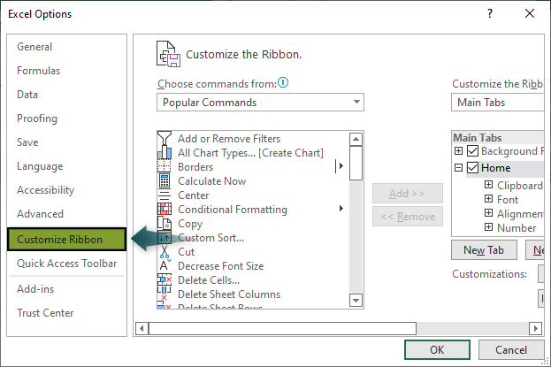Click the All Chart Types chart icon
Image resolution: width=551 pixels, height=367 pixels.
tap(165, 153)
